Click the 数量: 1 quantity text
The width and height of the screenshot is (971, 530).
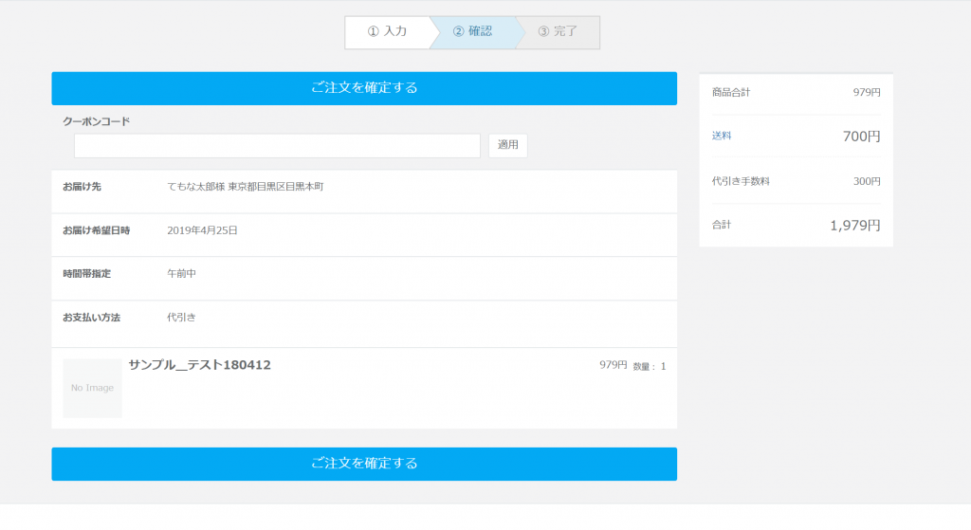point(650,366)
